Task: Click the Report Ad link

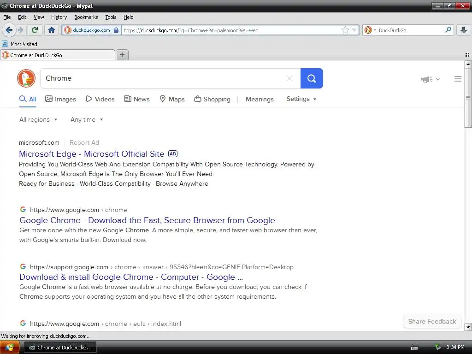Action: (84, 143)
